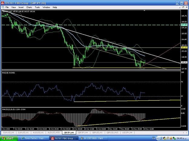
Task: Close the inner GBPJPY chart window
Action: point(187,7)
